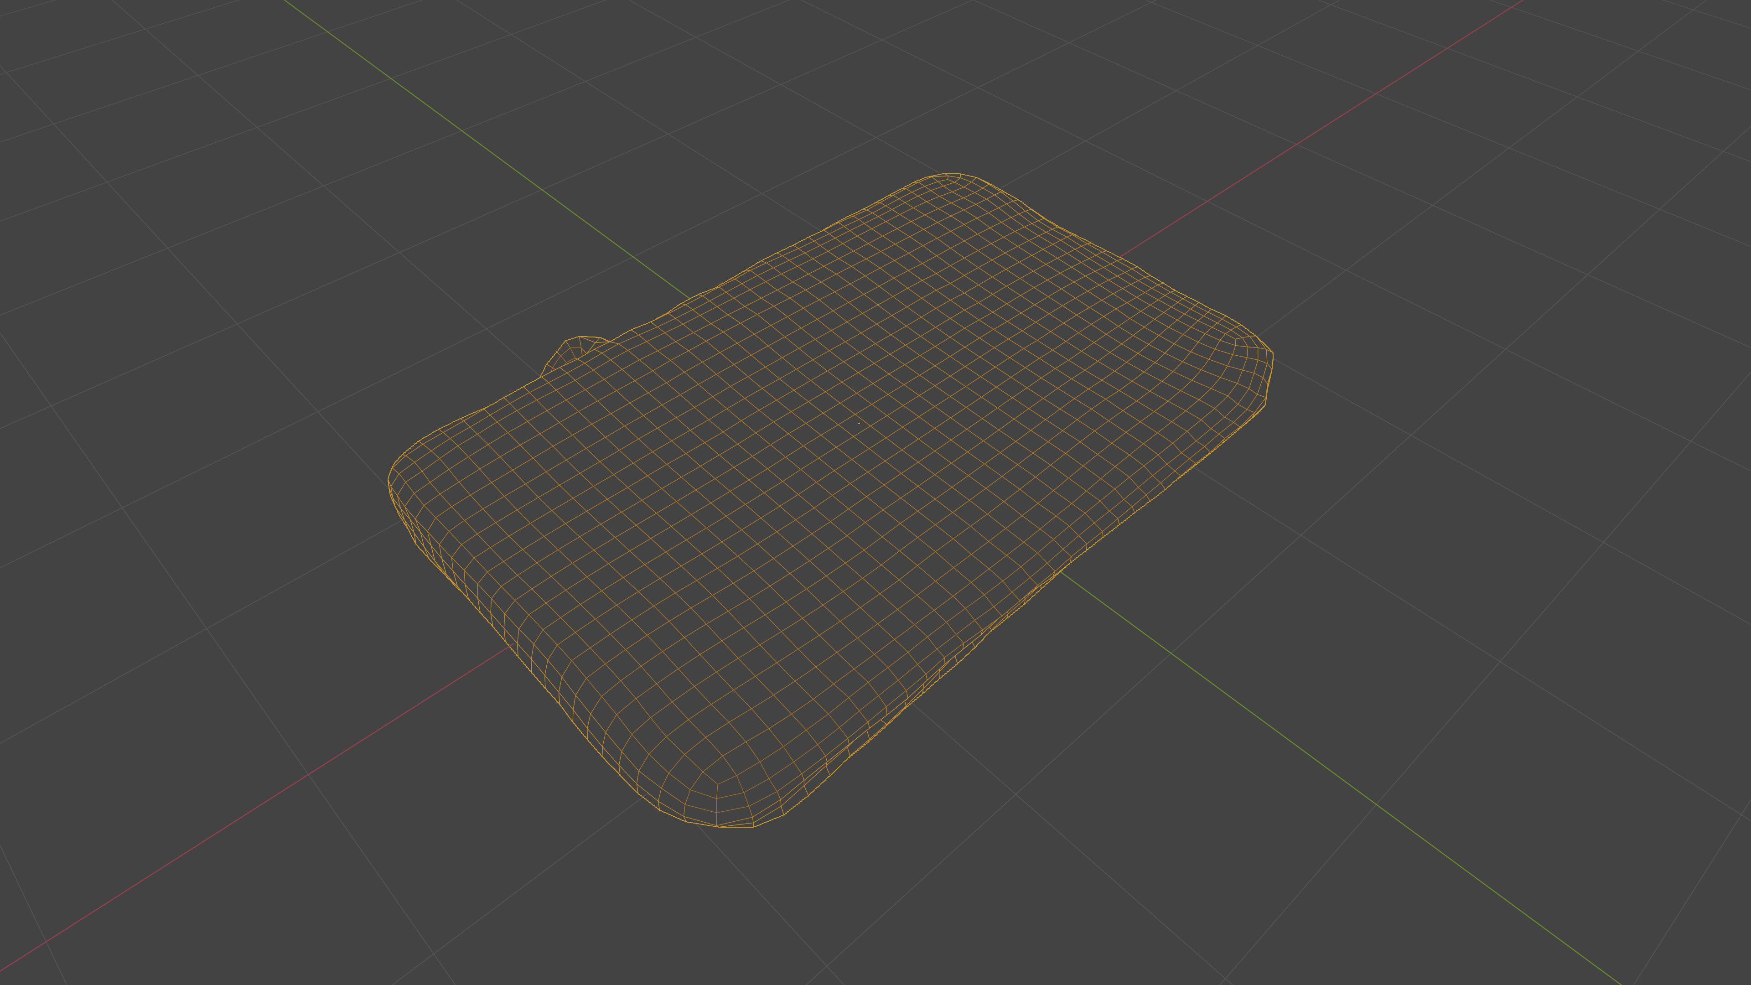
Task: Click the small orange origin dot on mesh
Action: [x=859, y=424]
